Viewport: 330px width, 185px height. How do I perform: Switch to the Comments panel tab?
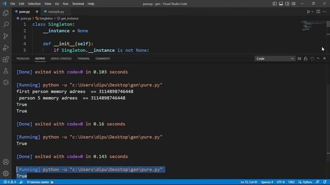(103, 59)
